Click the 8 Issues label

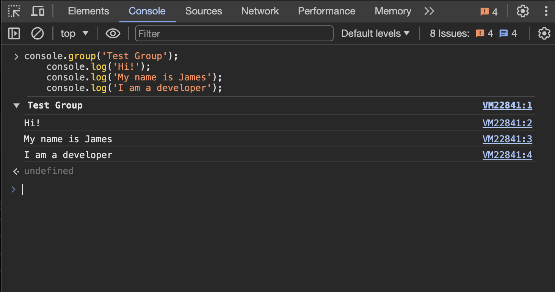tap(450, 33)
